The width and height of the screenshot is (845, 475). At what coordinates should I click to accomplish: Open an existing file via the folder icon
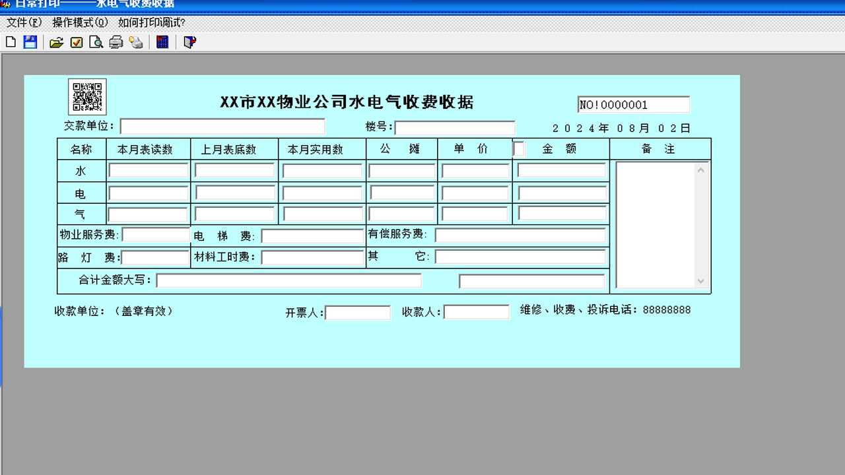point(57,42)
